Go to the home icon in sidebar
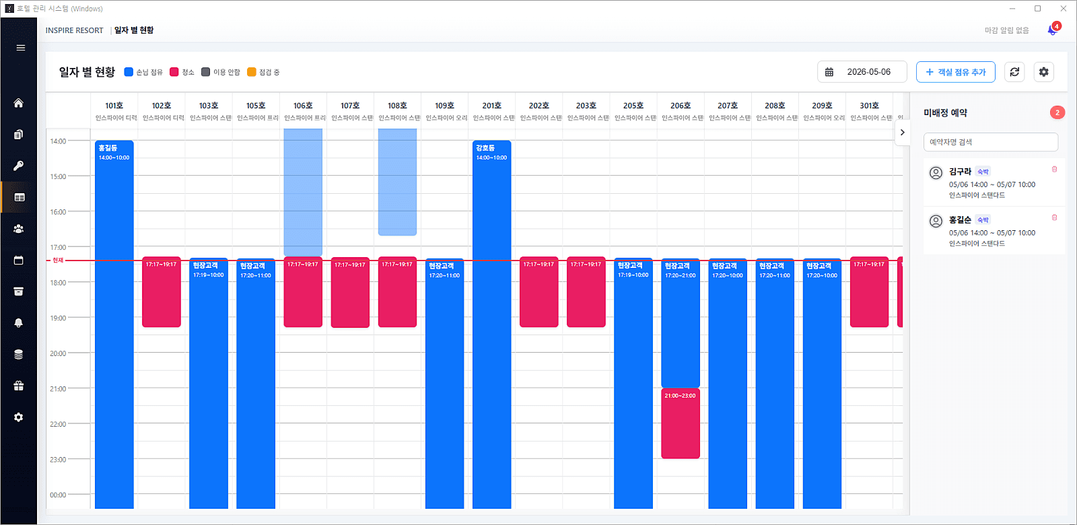Viewport: 1077px width, 525px height. pos(19,103)
